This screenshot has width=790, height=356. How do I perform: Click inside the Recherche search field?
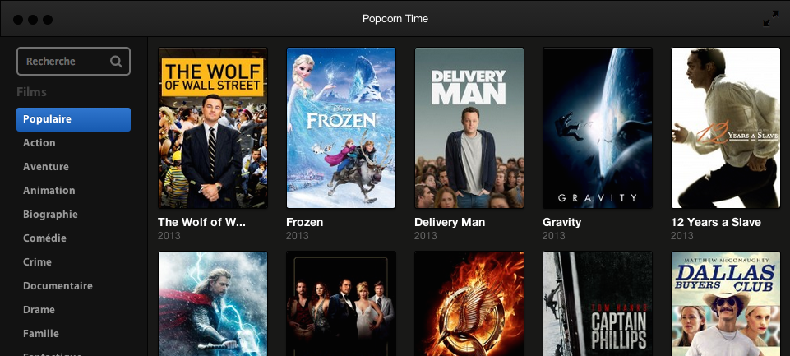coord(73,62)
